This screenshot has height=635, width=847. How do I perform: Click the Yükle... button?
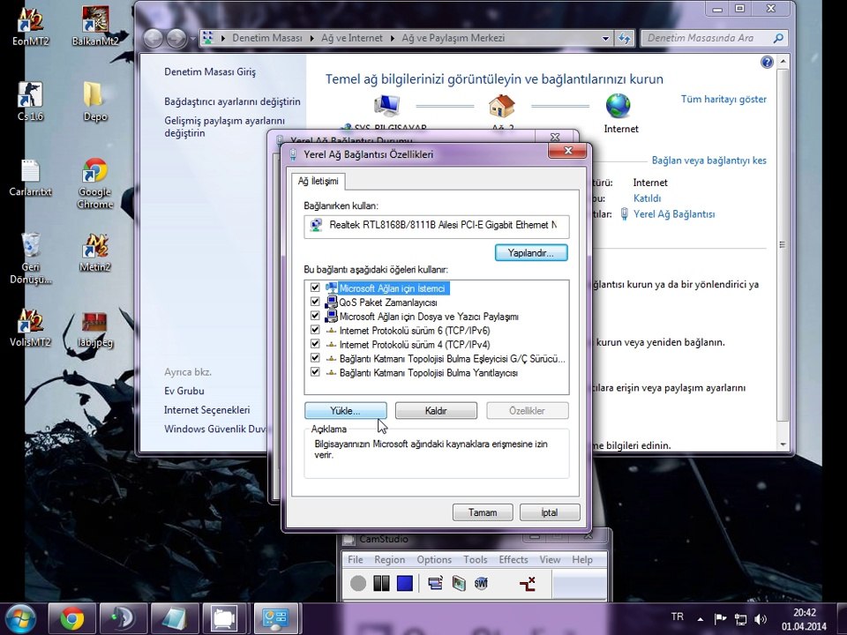tap(345, 411)
